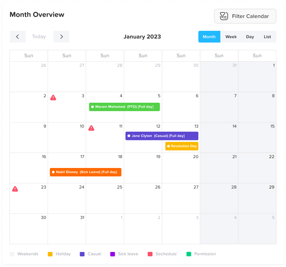286x267 pixels.
Task: Click the warning icon on January 23
Action: click(15, 189)
